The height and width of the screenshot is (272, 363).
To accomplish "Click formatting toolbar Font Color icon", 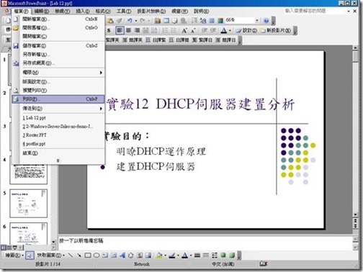I will (224, 30).
